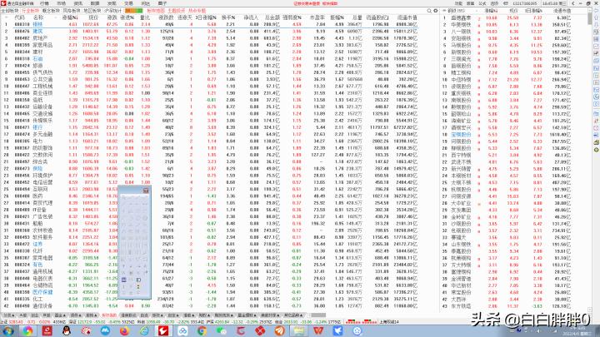Screen dimensions: 600x337
Task: Open Google Chrome from the taskbar
Action: click(x=202, y=331)
